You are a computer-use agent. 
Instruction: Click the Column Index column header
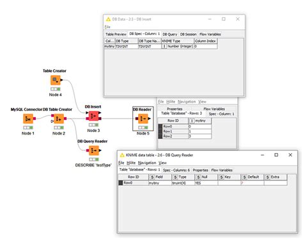[x=205, y=41]
